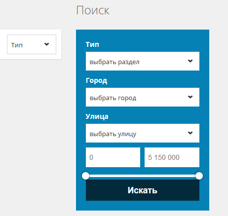Focus the minimum price field showing 0
The height and width of the screenshot is (216, 228).
(x=113, y=157)
